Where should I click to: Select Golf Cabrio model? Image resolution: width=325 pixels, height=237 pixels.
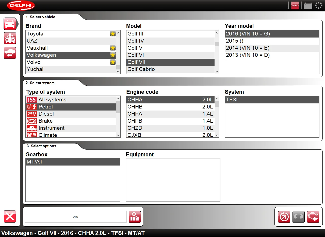pos(170,69)
